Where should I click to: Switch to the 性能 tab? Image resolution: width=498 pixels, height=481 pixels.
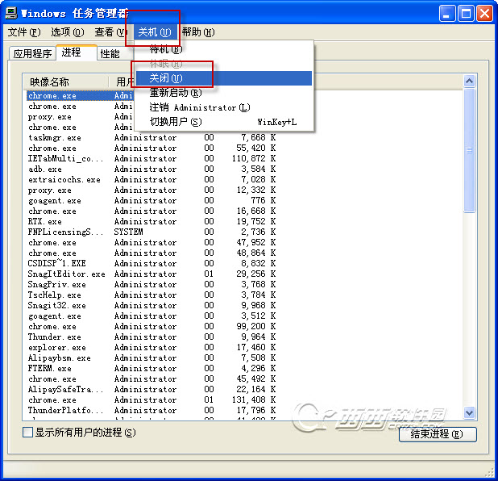[110, 53]
